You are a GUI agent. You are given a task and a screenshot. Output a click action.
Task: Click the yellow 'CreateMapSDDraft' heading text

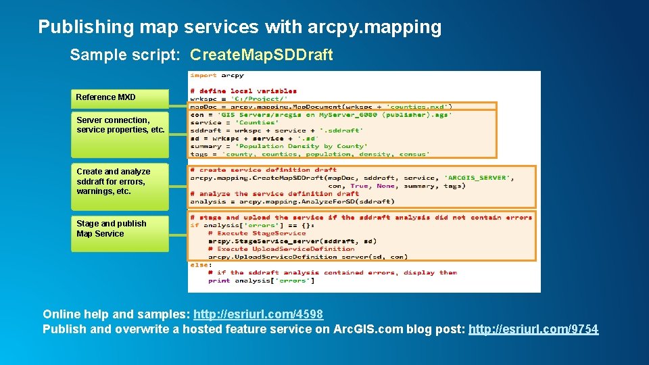(261, 55)
